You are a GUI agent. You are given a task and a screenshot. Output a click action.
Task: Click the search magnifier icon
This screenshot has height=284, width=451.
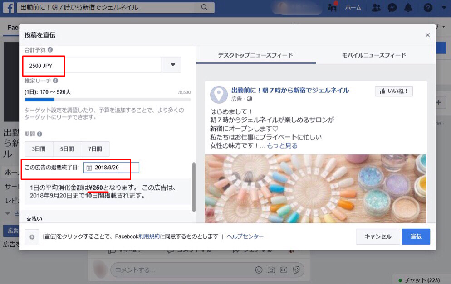click(204, 7)
